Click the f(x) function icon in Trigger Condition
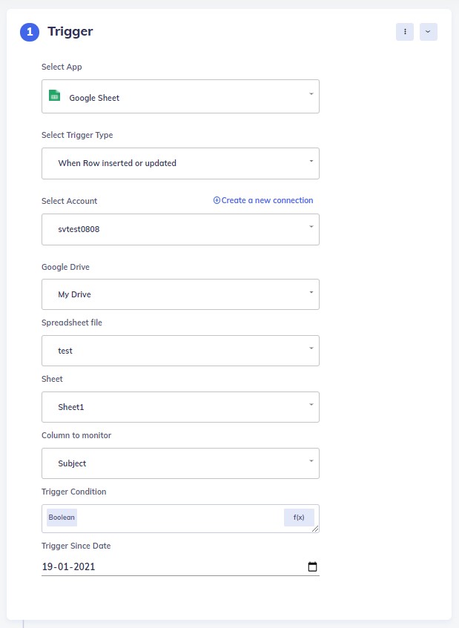The height and width of the screenshot is (628, 459). point(299,517)
